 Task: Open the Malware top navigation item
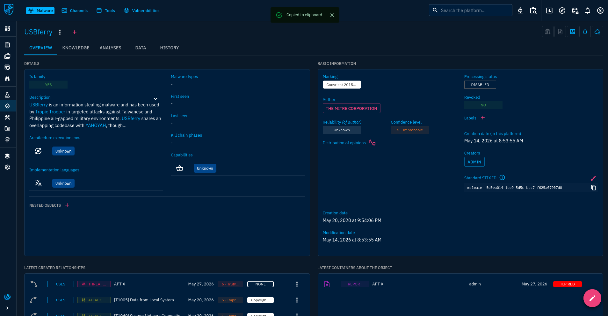point(40,11)
